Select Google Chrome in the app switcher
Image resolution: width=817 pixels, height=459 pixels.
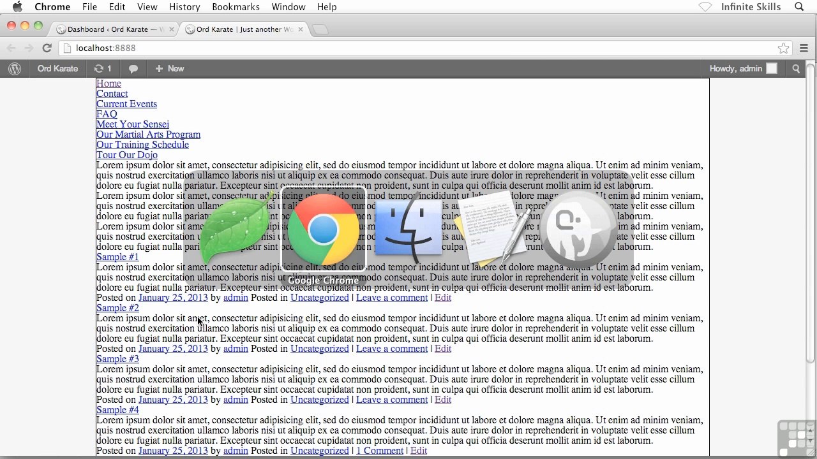pos(324,229)
